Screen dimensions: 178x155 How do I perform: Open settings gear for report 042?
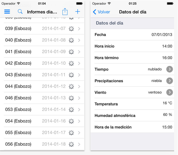coord(71,63)
